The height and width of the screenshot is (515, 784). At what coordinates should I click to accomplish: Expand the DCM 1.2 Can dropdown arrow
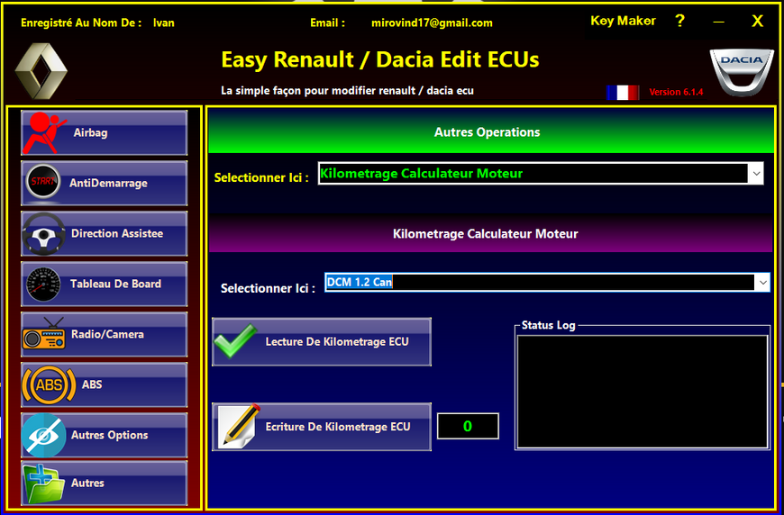click(762, 282)
